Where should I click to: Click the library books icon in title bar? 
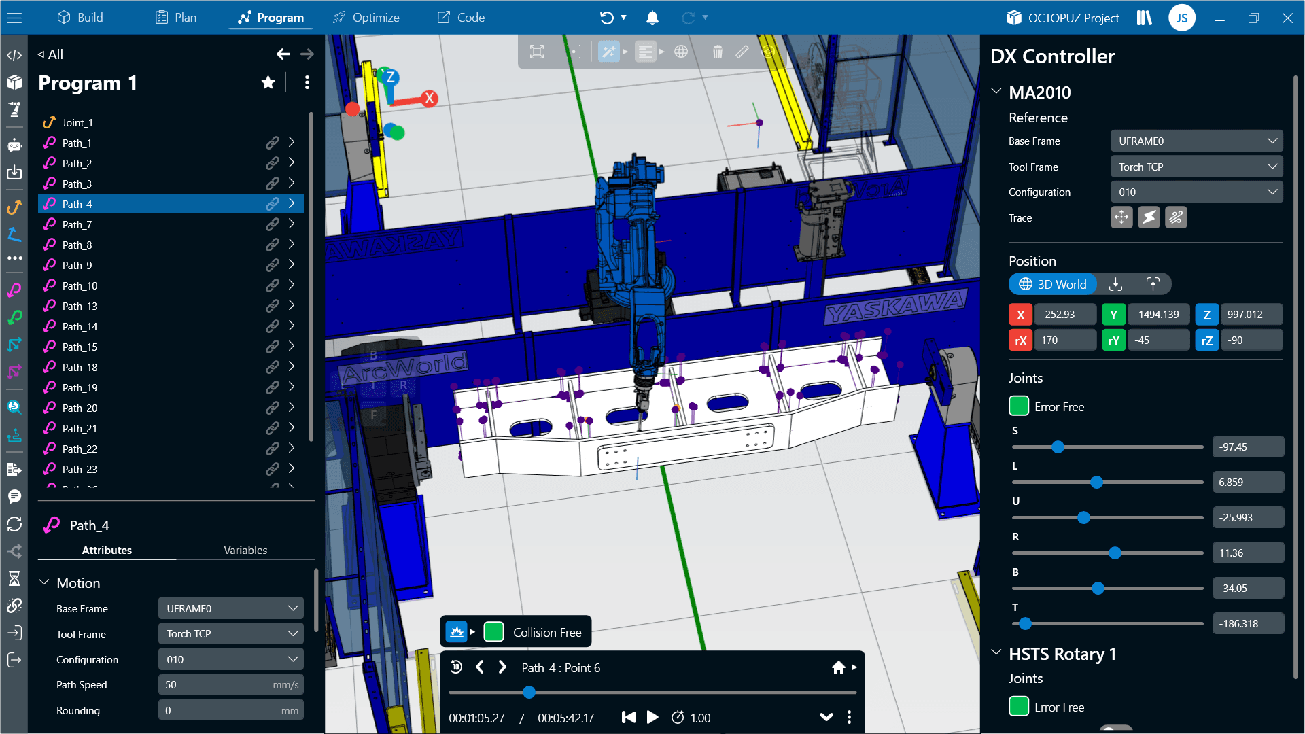tap(1144, 18)
